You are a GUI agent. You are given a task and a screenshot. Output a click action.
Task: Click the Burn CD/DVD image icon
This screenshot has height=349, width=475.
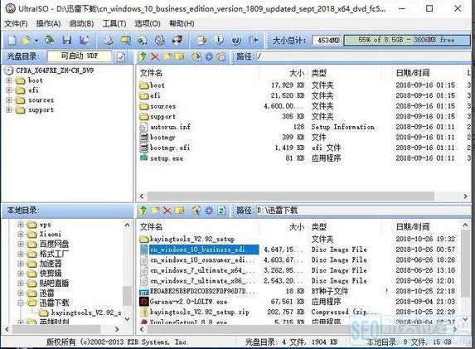(177, 40)
